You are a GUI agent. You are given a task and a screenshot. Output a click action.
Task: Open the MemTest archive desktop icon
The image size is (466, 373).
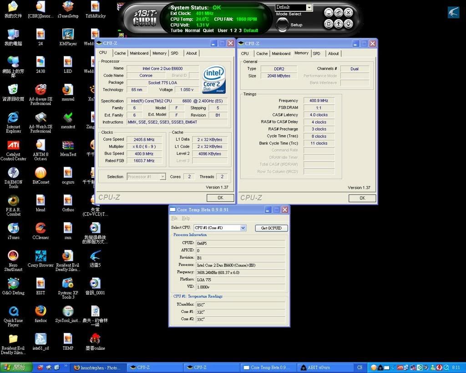point(68,148)
